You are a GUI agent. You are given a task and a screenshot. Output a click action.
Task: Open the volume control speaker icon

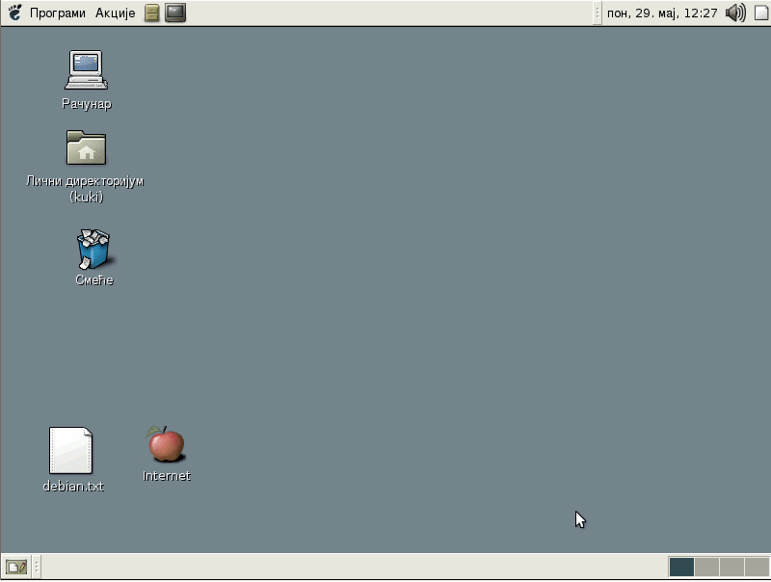(735, 13)
